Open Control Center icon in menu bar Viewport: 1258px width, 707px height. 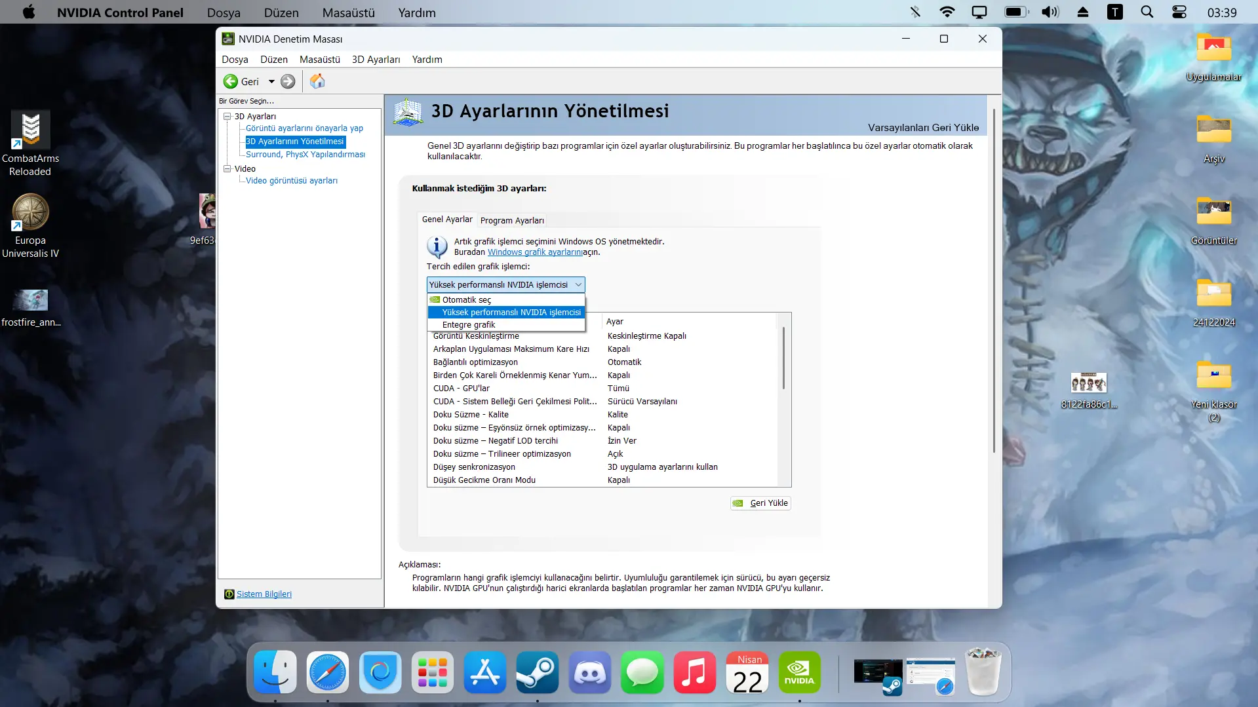click(x=1179, y=12)
